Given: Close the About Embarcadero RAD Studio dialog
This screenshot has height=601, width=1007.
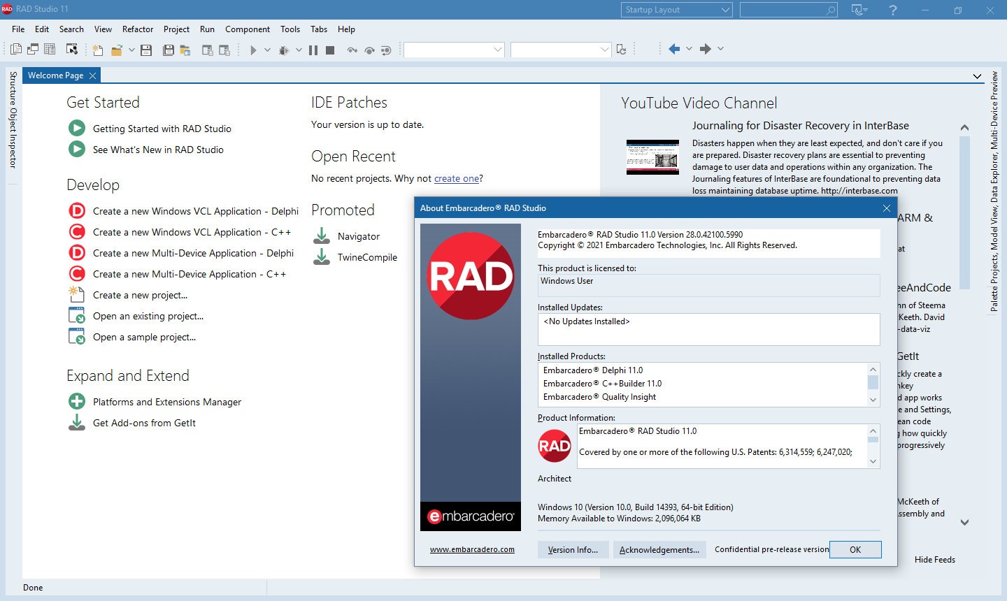Looking at the screenshot, I should (887, 208).
